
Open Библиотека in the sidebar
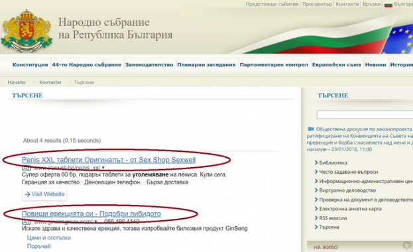click(x=333, y=163)
